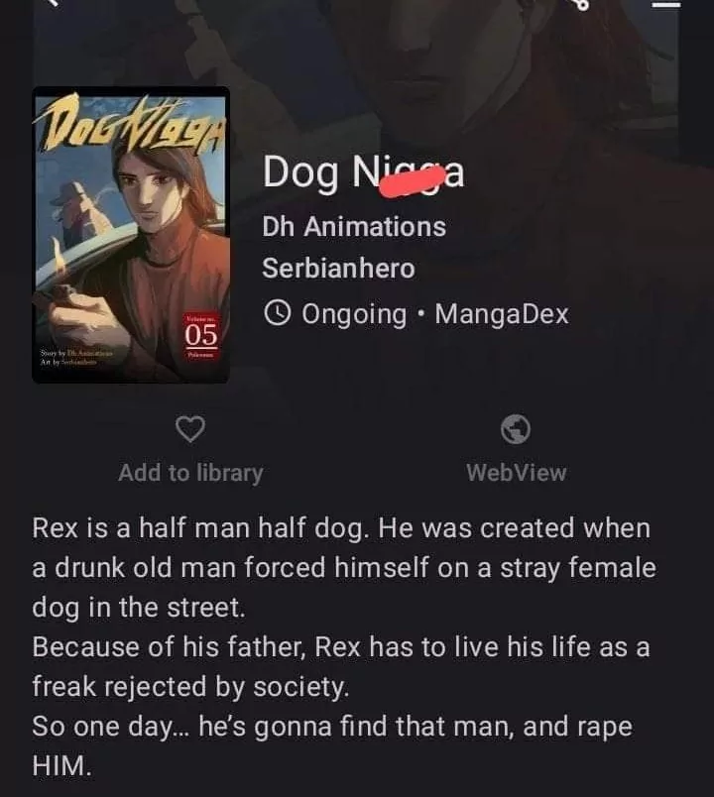Click the WebView text label
The height and width of the screenshot is (797, 714).
(x=517, y=473)
